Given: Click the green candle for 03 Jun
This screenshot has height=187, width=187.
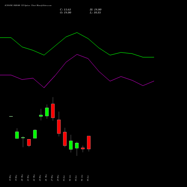Looking at the screenshot, I should (77, 145).
